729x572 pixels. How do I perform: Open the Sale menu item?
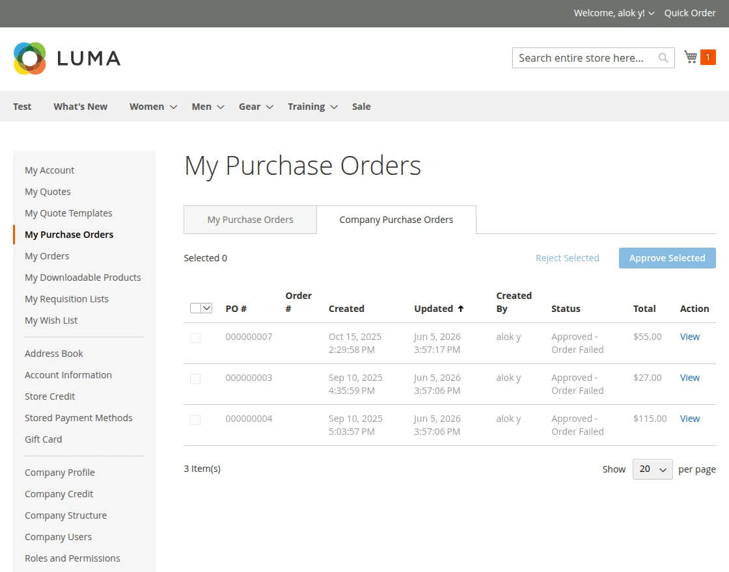[x=361, y=107]
